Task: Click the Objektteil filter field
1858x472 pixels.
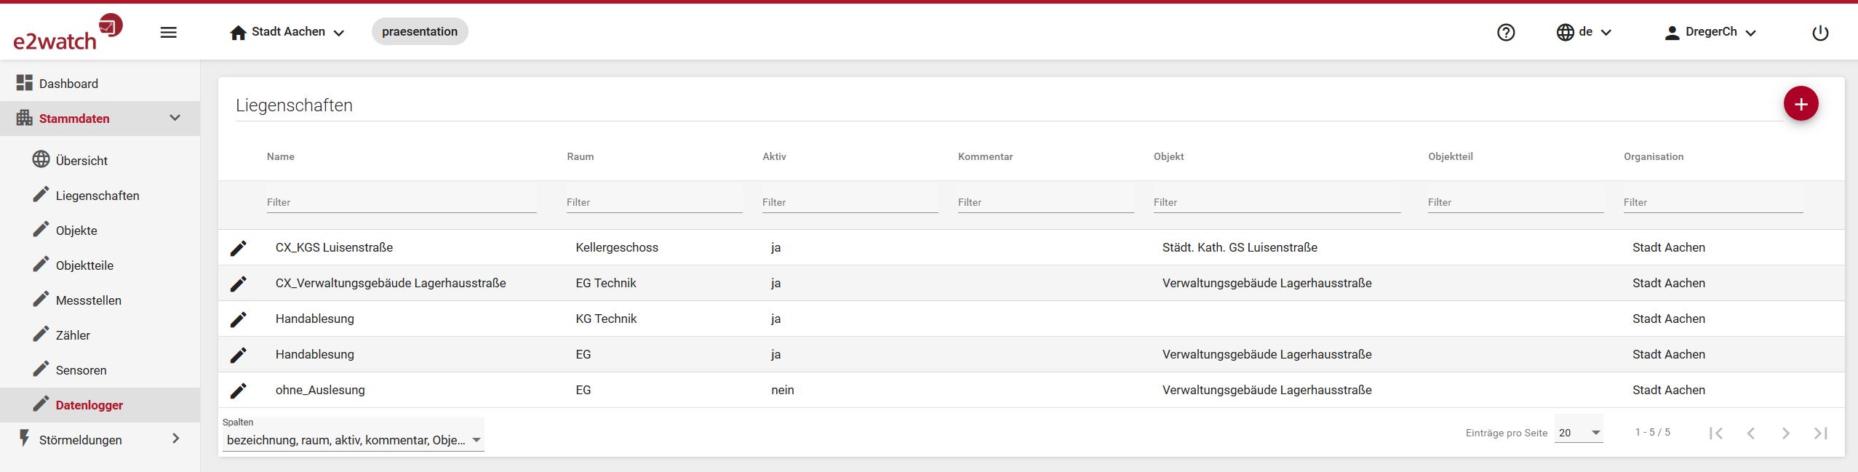Action: (1515, 202)
